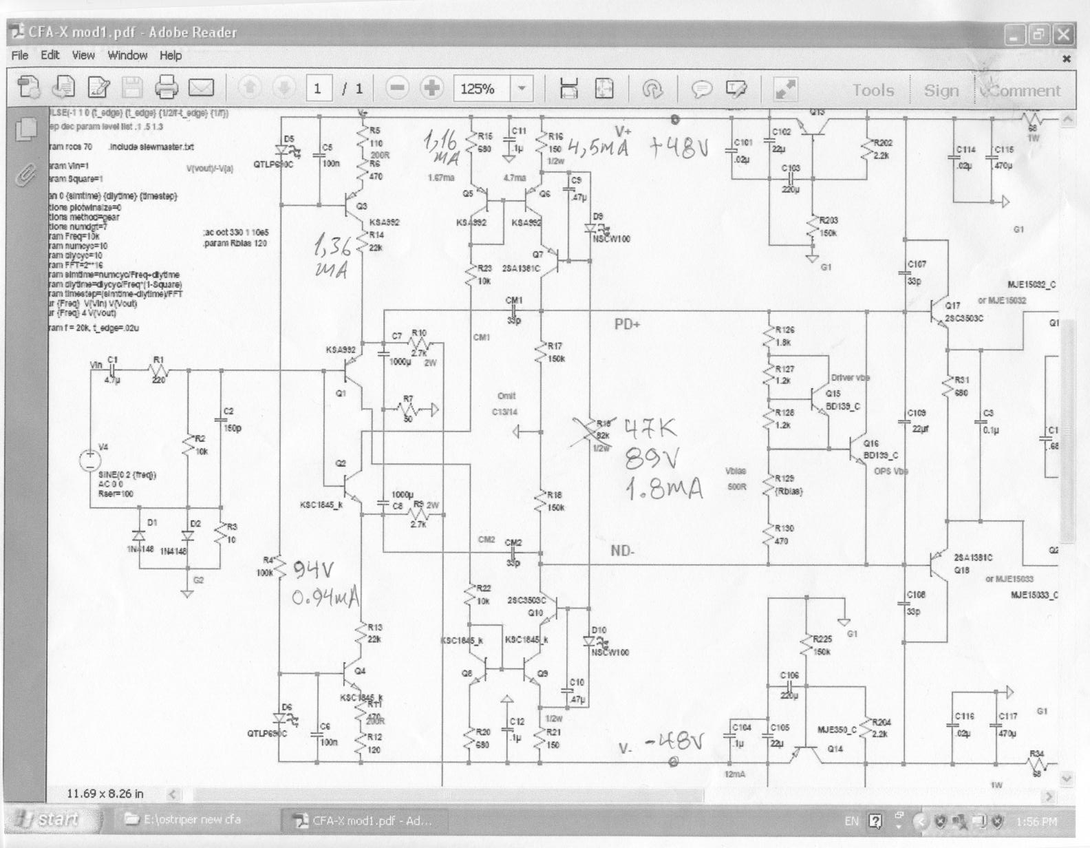
Task: Select the highlight text tool icon
Action: click(x=736, y=88)
